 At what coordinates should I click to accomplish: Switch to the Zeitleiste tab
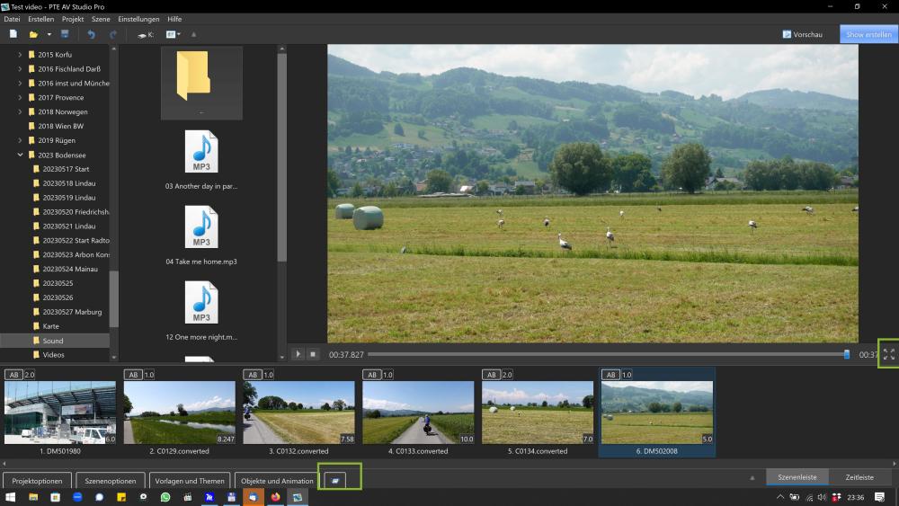coord(859,477)
